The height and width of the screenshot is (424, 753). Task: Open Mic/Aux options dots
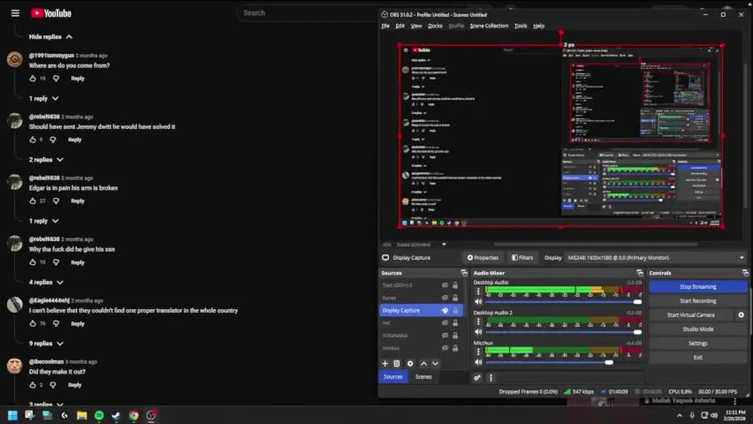click(x=478, y=352)
